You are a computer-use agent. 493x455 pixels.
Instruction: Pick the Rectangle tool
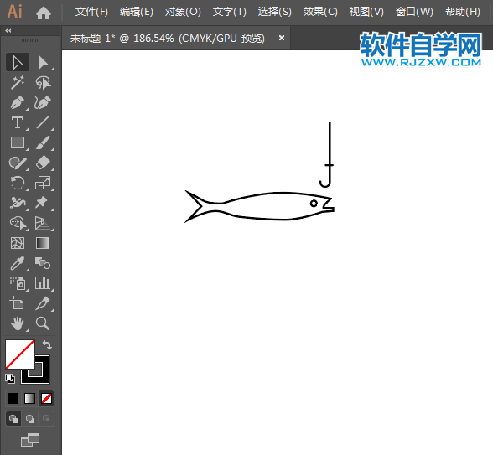[18, 142]
